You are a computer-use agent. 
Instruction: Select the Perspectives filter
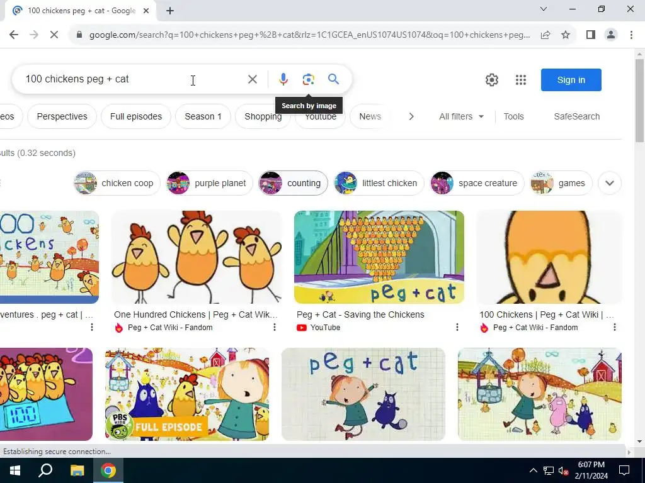(62, 116)
